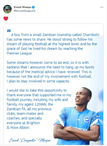Click the text & Hove Albion.

click(18, 128)
